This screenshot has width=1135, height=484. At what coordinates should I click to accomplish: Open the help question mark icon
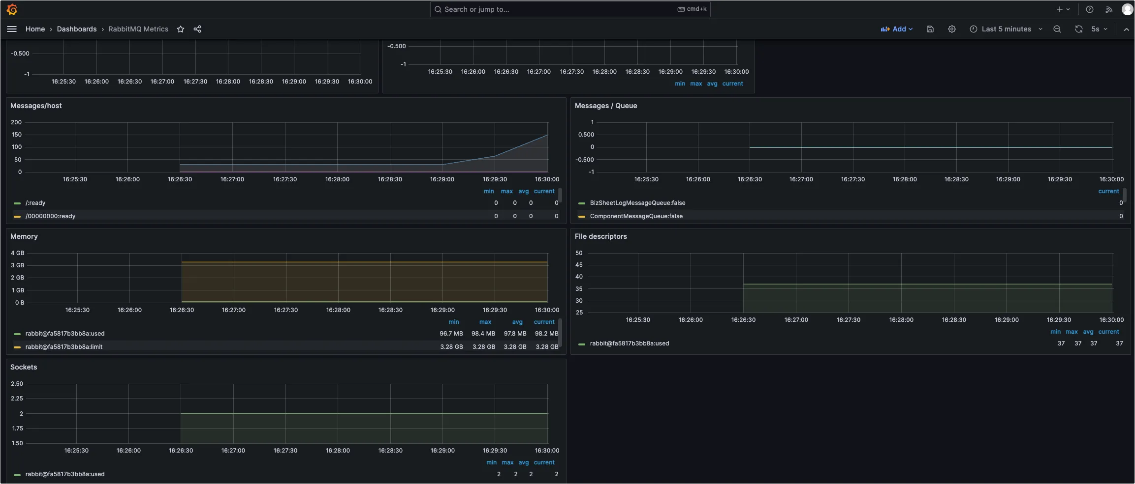pyautogui.click(x=1089, y=9)
